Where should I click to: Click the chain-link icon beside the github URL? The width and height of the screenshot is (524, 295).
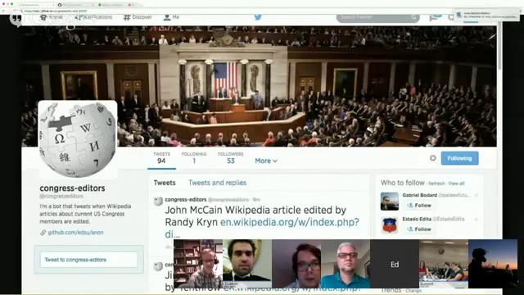point(43,233)
